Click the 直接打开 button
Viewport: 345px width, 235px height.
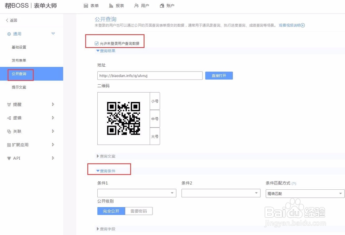[x=219, y=76]
